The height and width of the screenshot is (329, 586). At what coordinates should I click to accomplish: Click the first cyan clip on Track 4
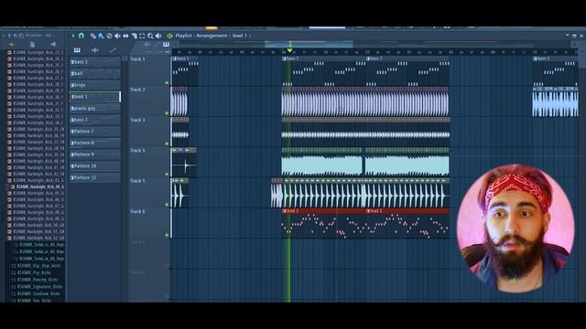(x=321, y=165)
